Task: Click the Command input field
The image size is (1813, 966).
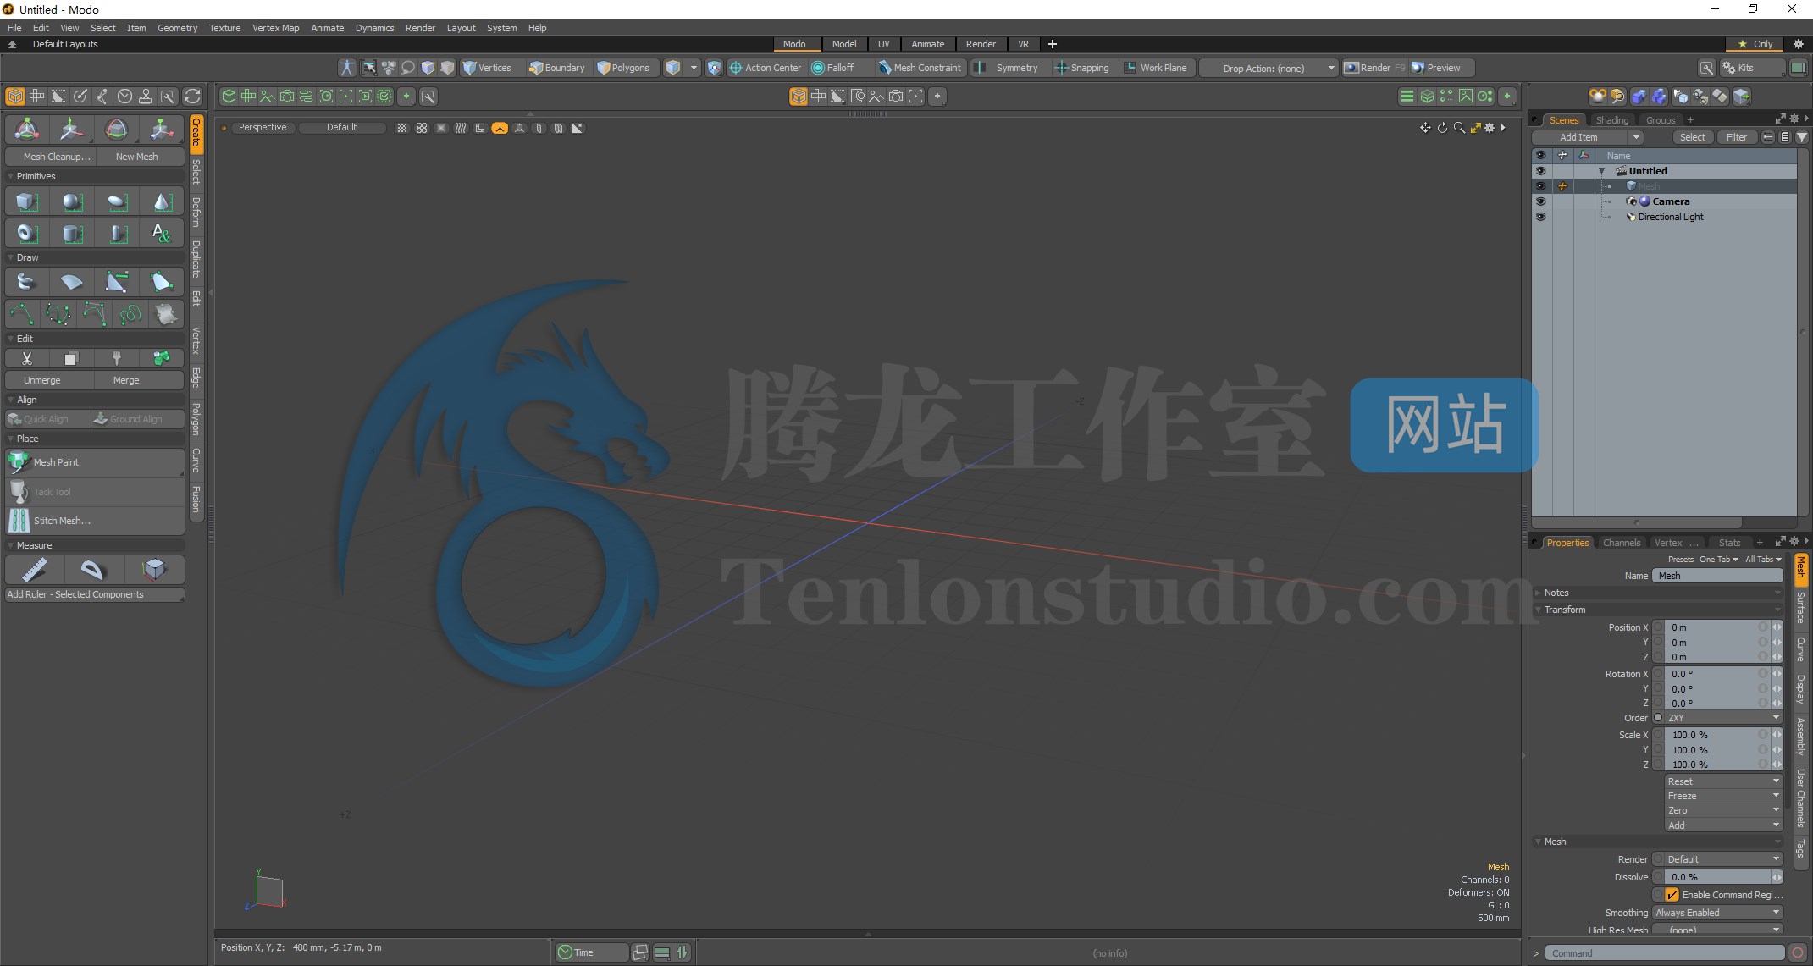Action: pyautogui.click(x=1665, y=953)
